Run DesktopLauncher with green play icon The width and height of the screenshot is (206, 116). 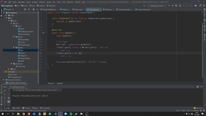(169, 6)
